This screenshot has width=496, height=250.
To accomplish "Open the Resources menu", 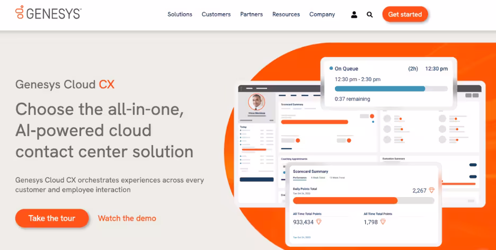I will click(x=286, y=14).
